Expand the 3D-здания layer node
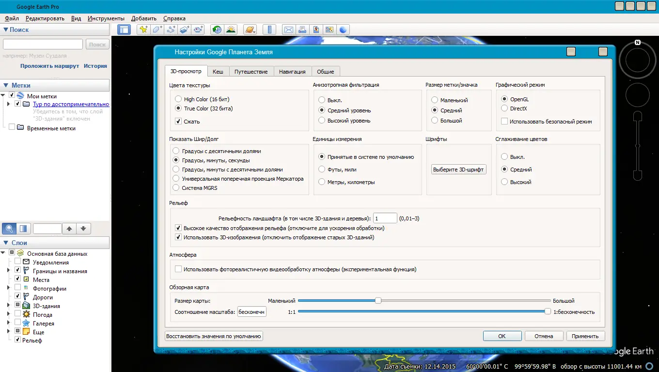The height and width of the screenshot is (372, 659). pyautogui.click(x=9, y=306)
